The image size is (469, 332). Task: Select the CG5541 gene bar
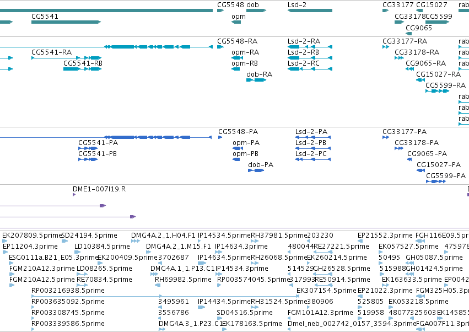click(x=66, y=22)
